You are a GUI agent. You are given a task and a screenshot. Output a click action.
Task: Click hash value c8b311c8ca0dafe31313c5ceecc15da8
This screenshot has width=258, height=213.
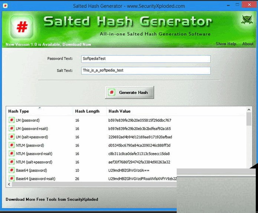[139, 154]
